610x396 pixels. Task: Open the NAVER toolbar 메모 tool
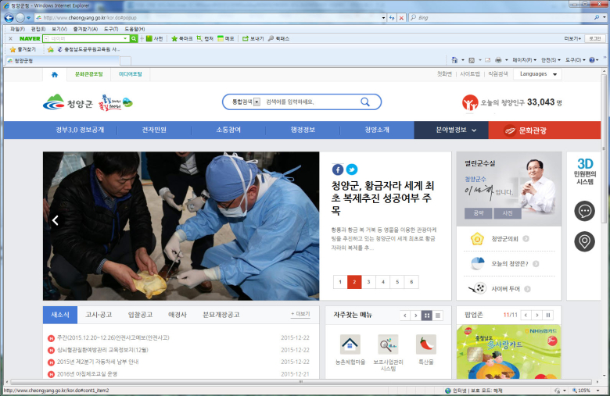(x=221, y=38)
